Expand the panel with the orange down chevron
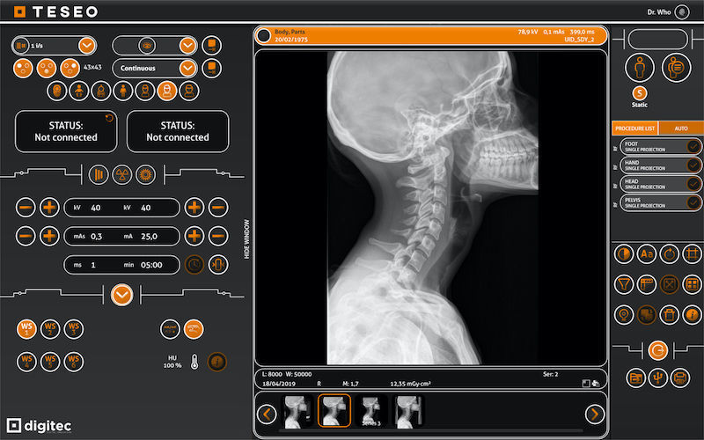This screenshot has height=440, width=704. pyautogui.click(x=122, y=295)
